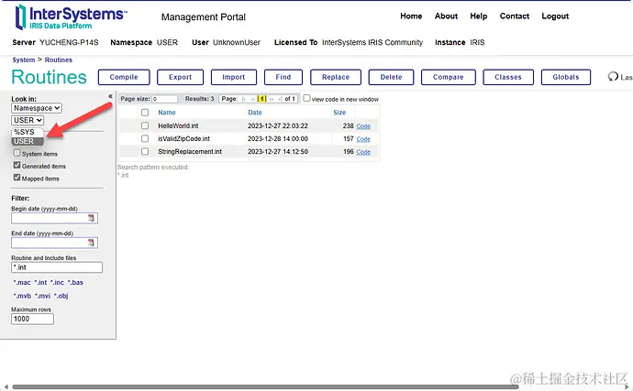This screenshot has width=633, height=391.
Task: Sort by Size column header
Action: pos(339,113)
